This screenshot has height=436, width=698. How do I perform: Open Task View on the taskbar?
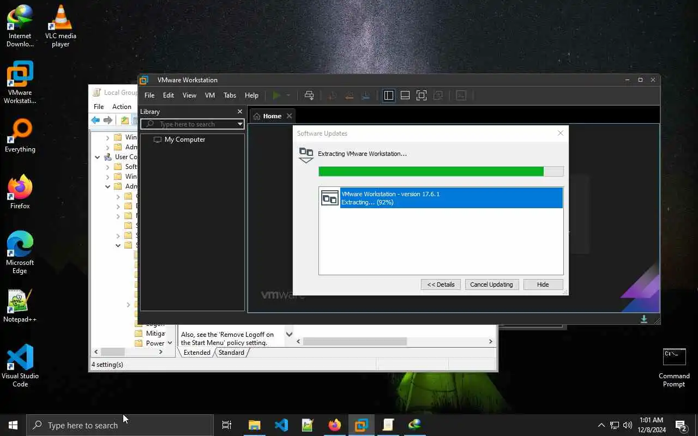click(227, 425)
